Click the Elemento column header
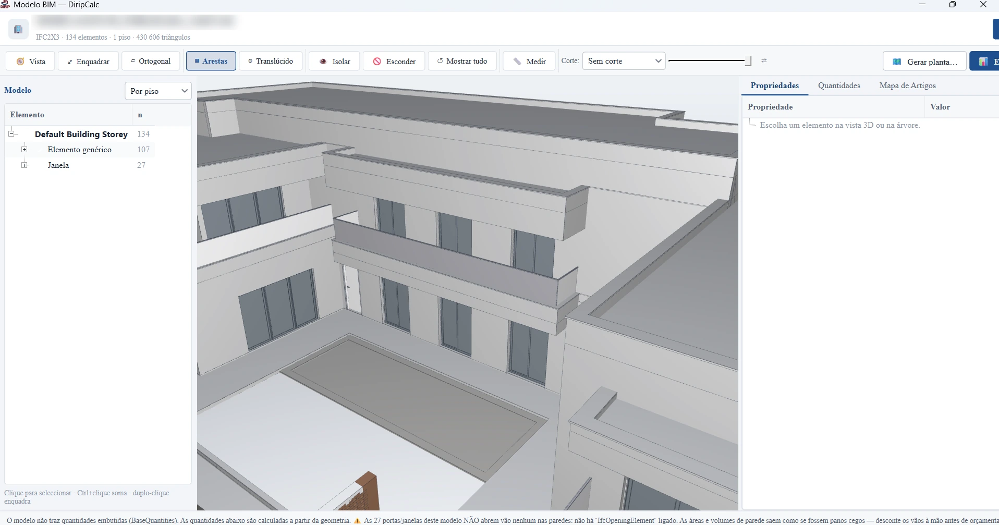 pyautogui.click(x=68, y=115)
